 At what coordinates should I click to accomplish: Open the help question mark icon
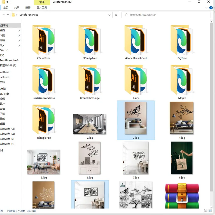tap(211, 8)
